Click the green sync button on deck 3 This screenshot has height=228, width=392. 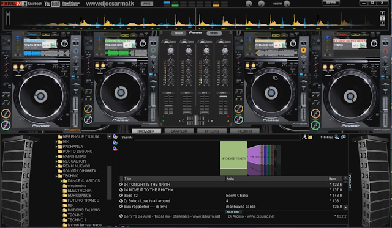tap(88, 119)
